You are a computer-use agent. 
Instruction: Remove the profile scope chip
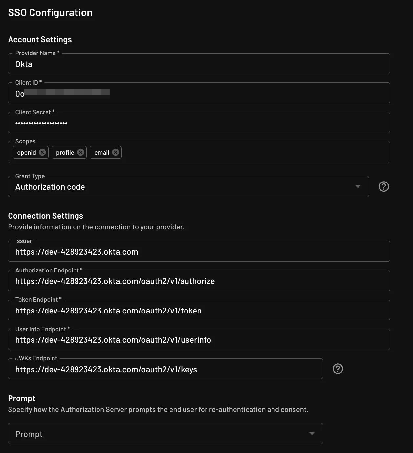pos(80,152)
